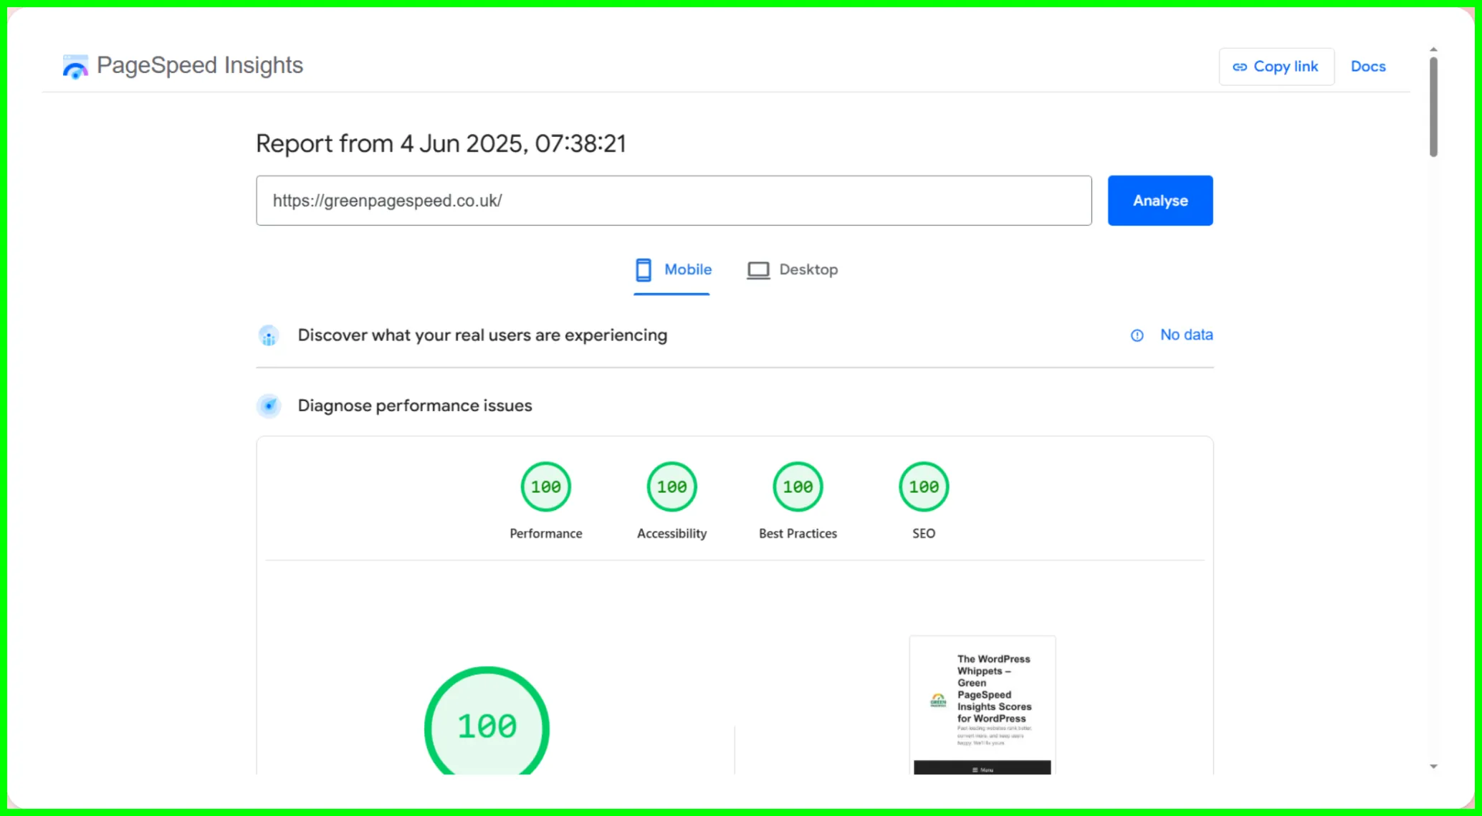The height and width of the screenshot is (816, 1482).
Task: Select the Accessibility 100 score gauge
Action: point(671,487)
